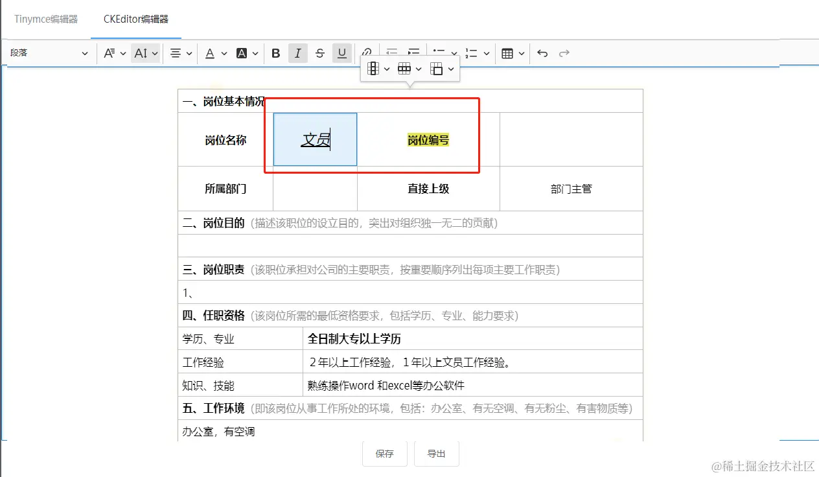Select the CKEditor编辑器 tab
Image resolution: width=819 pixels, height=477 pixels.
point(136,19)
